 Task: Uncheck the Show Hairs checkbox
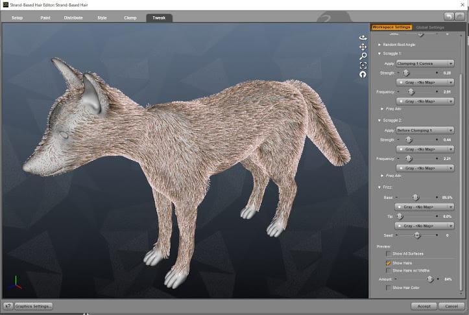(389, 263)
